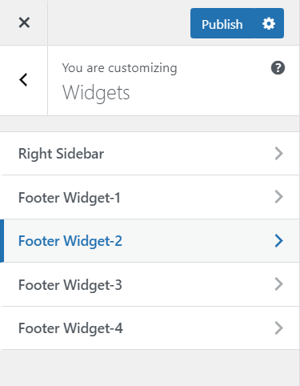Expand Footer Widget-3 using its chevron

click(x=278, y=284)
